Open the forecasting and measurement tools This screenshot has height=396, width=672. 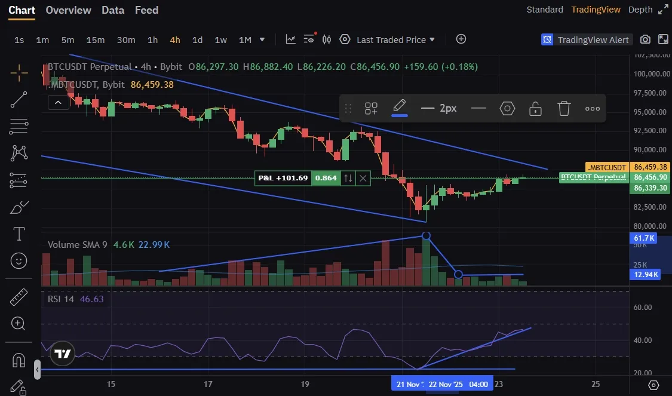click(x=19, y=180)
